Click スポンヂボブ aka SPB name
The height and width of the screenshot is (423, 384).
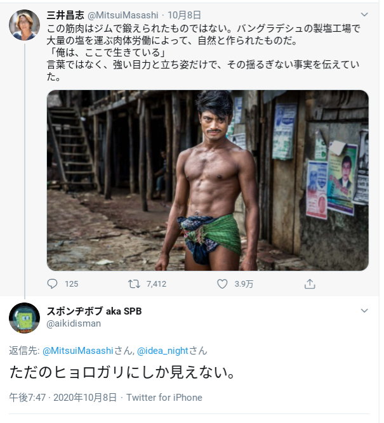tap(95, 311)
